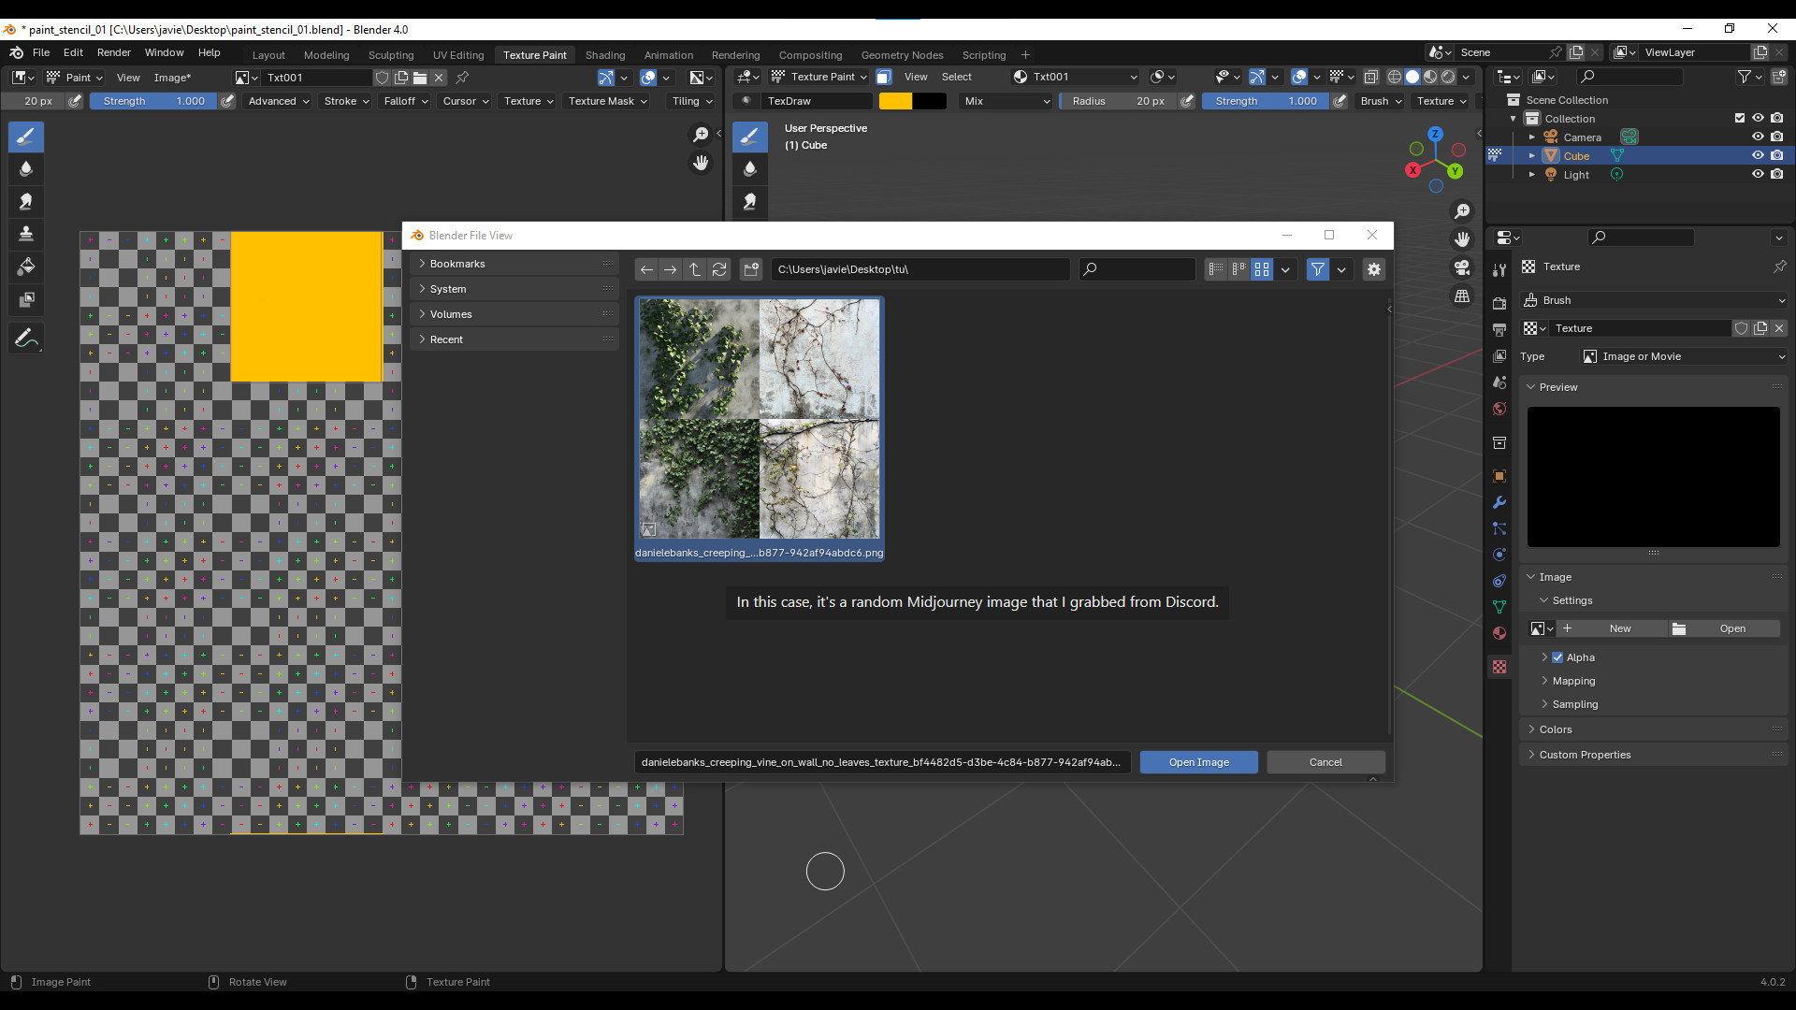
Task: Expand the System panel
Action: click(x=514, y=289)
